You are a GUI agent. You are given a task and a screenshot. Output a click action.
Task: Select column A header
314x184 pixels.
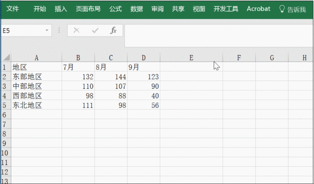coord(37,58)
